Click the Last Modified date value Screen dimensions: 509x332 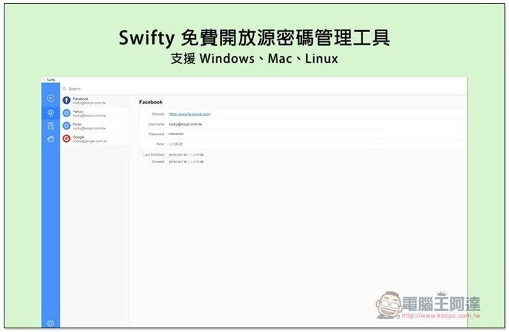[186, 155]
